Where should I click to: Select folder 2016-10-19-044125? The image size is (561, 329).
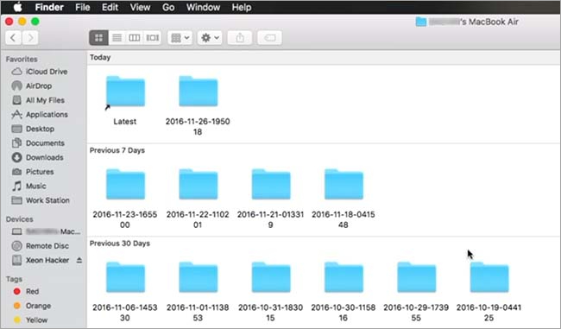tap(489, 277)
